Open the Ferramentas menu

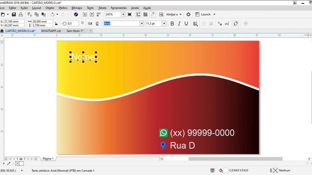coord(118,8)
